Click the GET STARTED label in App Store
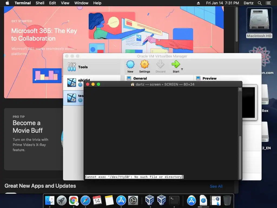 pos(22,21)
